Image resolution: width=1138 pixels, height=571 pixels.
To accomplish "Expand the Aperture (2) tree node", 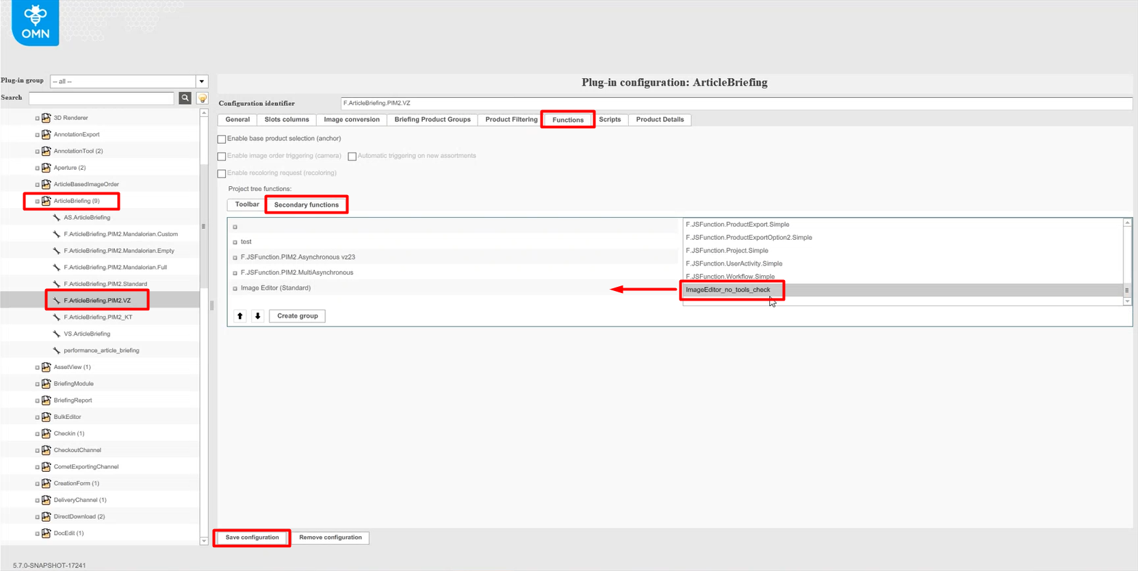I will point(37,168).
